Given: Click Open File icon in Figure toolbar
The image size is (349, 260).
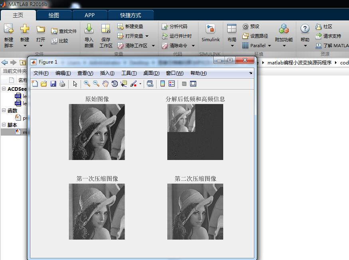Looking at the screenshot, I should pos(44,84).
